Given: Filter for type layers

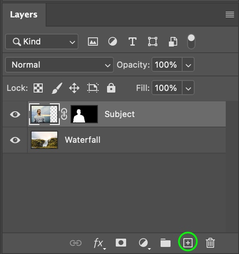Looking at the screenshot, I should 132,42.
